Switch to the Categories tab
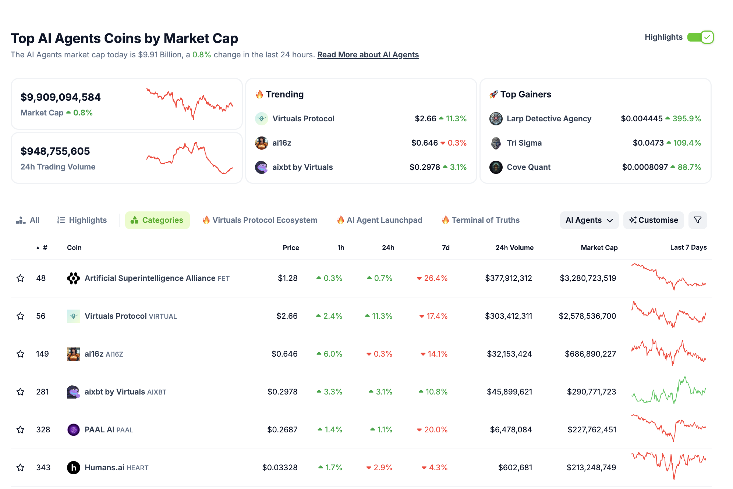This screenshot has height=489, width=733. pos(157,220)
